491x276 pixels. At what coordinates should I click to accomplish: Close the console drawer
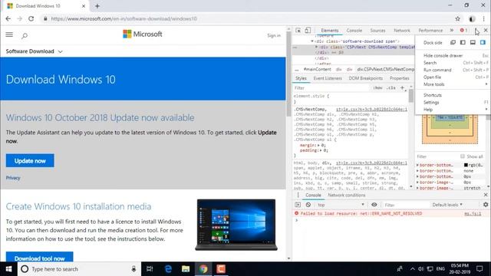(x=486, y=195)
